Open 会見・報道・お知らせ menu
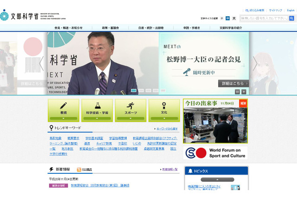The image size is (297, 198). [68, 28]
